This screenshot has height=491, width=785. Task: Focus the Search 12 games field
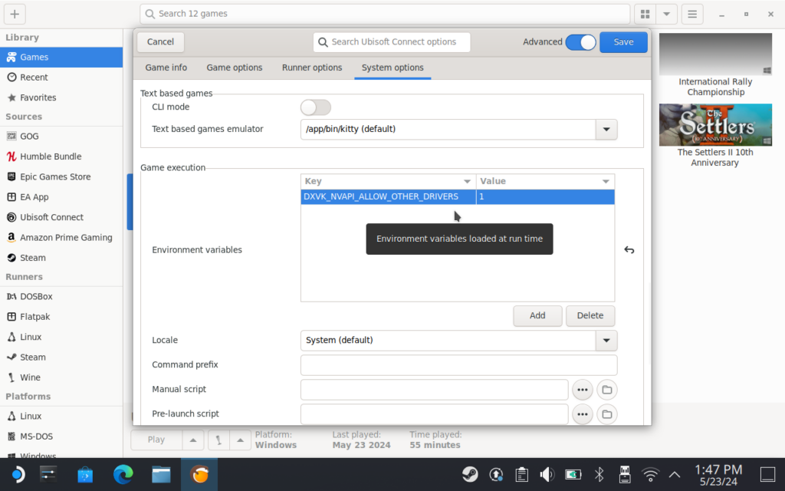click(385, 14)
